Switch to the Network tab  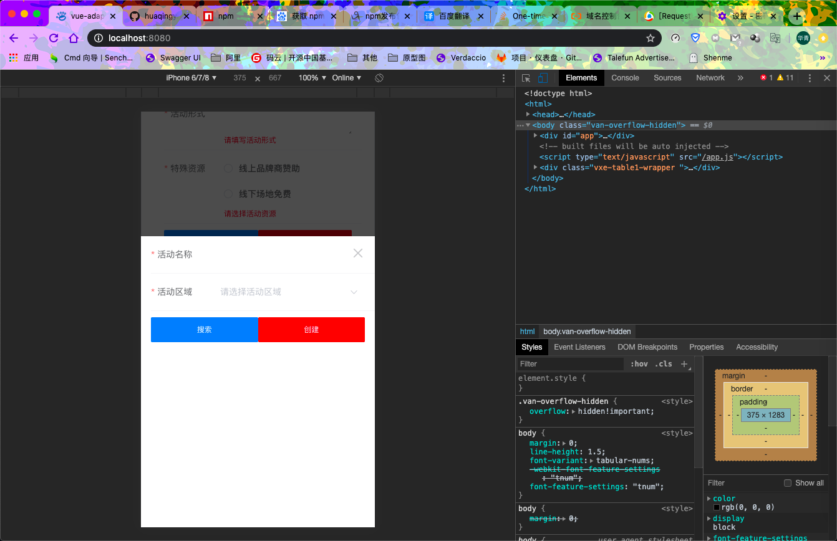click(710, 78)
